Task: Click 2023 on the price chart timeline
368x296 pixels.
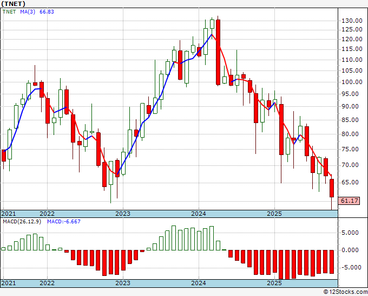Action: (x=123, y=214)
